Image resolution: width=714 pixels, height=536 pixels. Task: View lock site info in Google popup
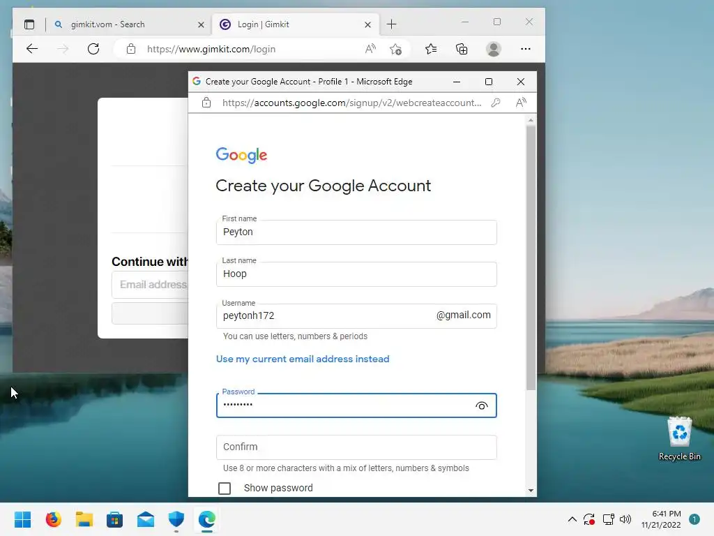pos(206,103)
